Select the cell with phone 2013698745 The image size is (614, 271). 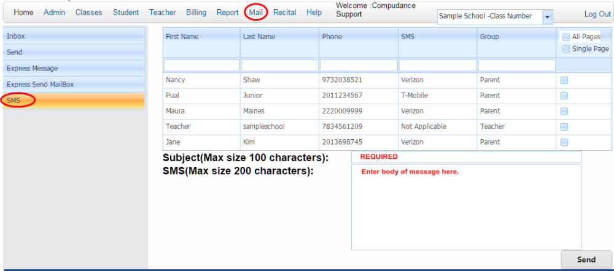pyautogui.click(x=359, y=142)
